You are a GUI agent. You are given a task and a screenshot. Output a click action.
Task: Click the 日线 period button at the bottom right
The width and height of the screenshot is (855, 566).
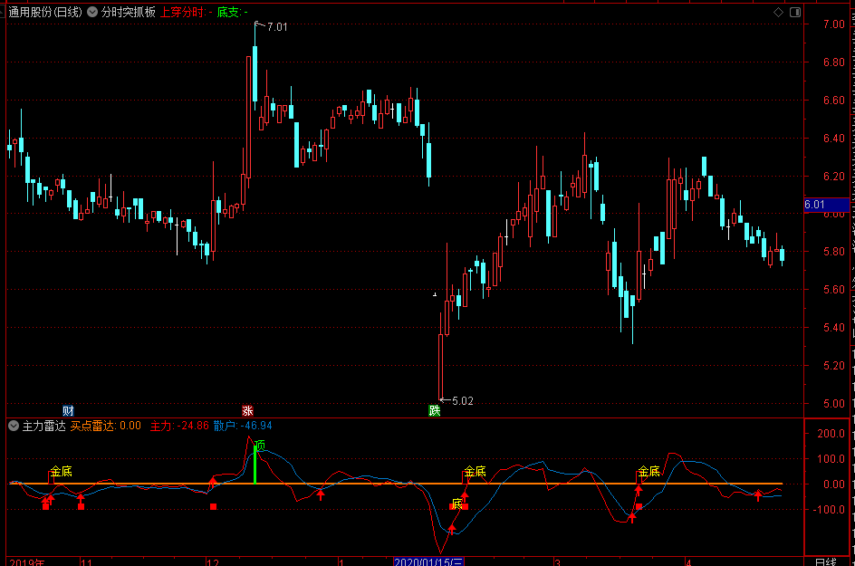point(825,561)
